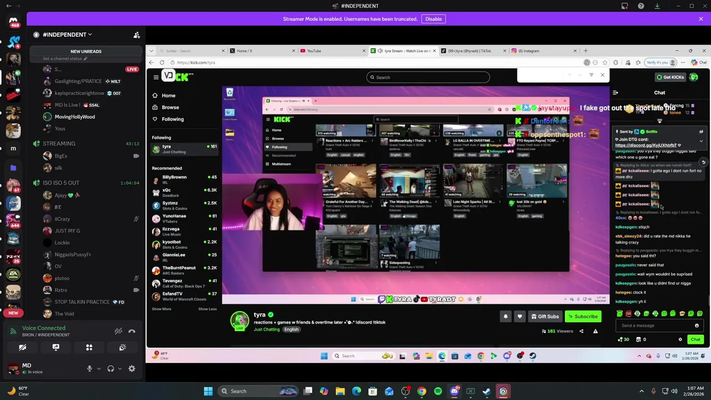Jump to New Unreads in channel list
Screen dimensions: 711x400
point(86,51)
